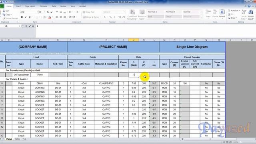Open Sort & Filter menu
This screenshot has width=256, height=144.
click(244, 14)
